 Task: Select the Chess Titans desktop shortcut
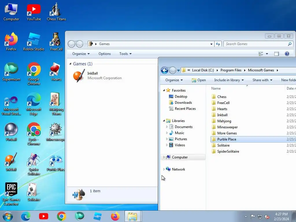click(56, 12)
